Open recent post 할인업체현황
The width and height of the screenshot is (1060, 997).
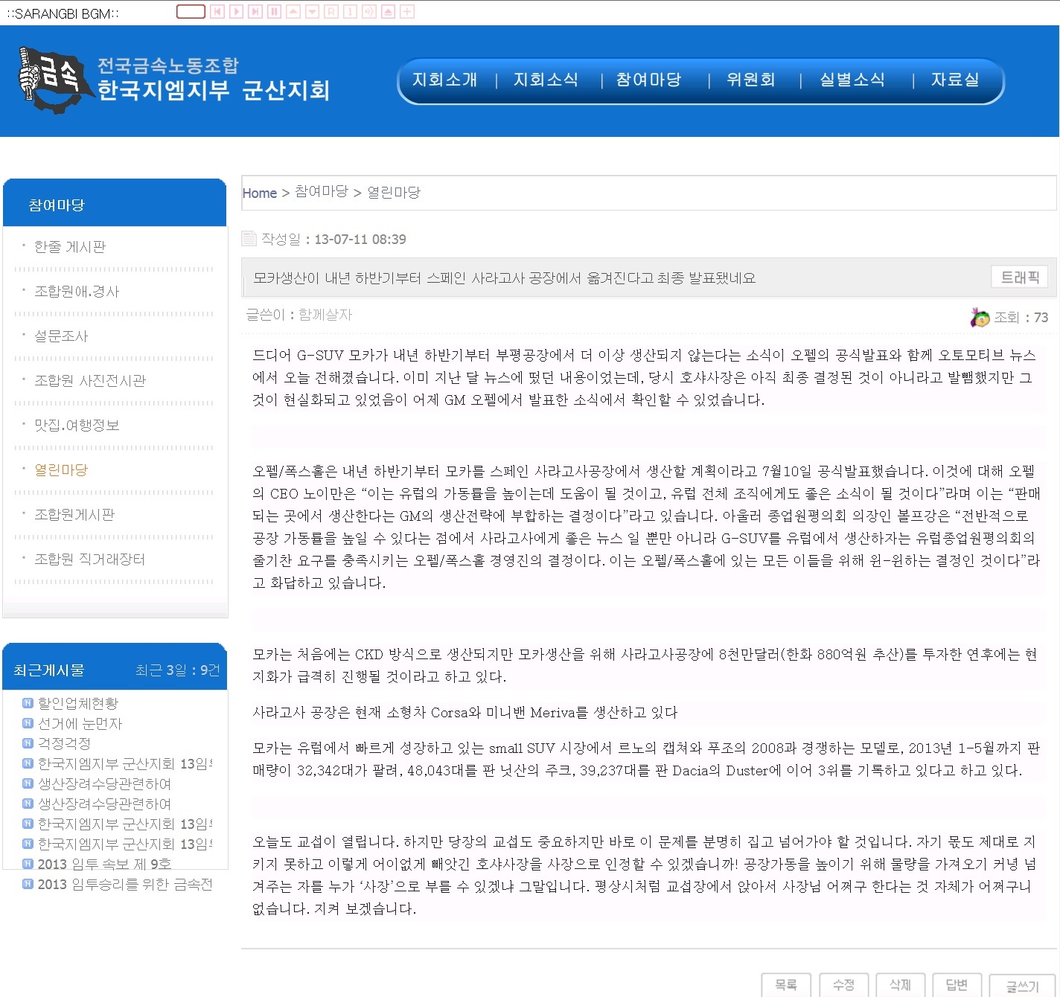(78, 703)
